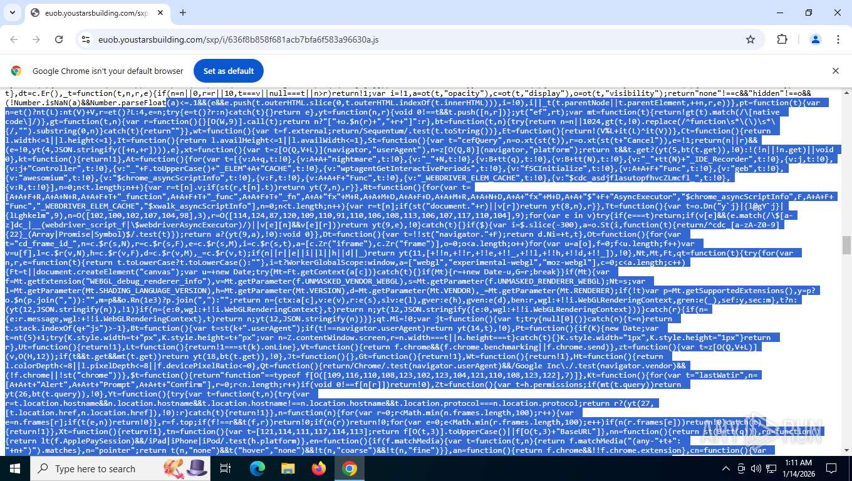Go back to previous page
852x481 pixels.
(x=14, y=39)
